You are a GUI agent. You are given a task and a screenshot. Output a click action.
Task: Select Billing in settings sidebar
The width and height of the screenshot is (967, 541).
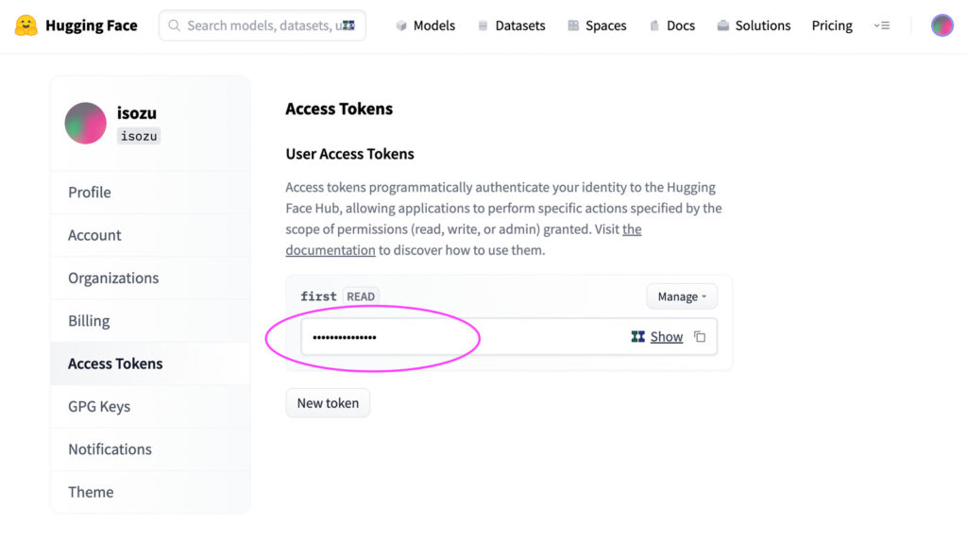tap(150, 321)
